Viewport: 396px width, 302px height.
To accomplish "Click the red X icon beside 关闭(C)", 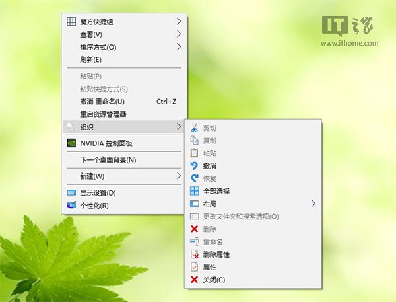I will point(194,280).
